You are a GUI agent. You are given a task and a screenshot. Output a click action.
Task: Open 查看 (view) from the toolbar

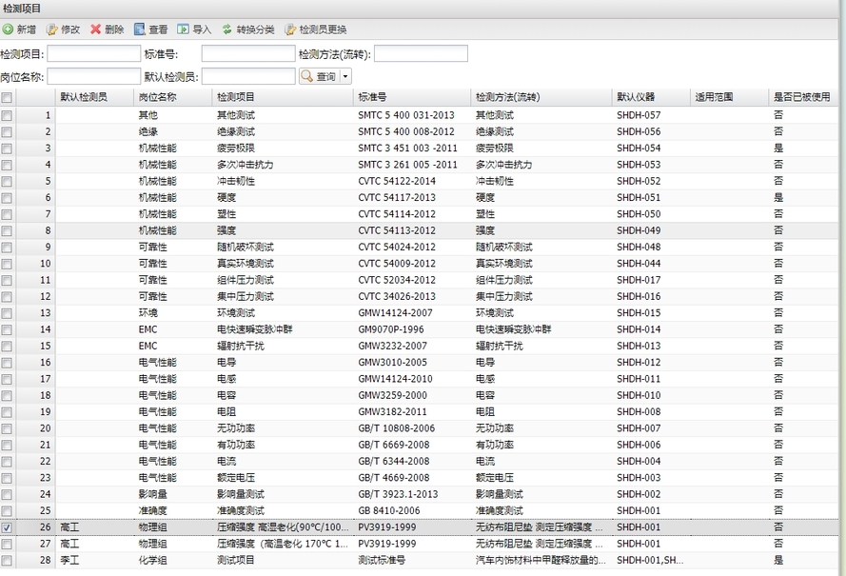(140, 30)
